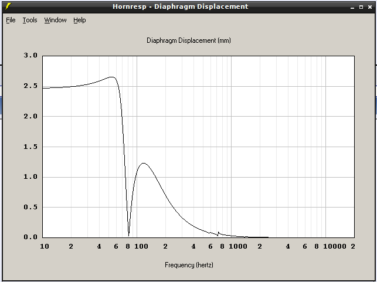The image size is (377, 282).
Task: Click the 10 frequency axis label
Action: (45, 246)
